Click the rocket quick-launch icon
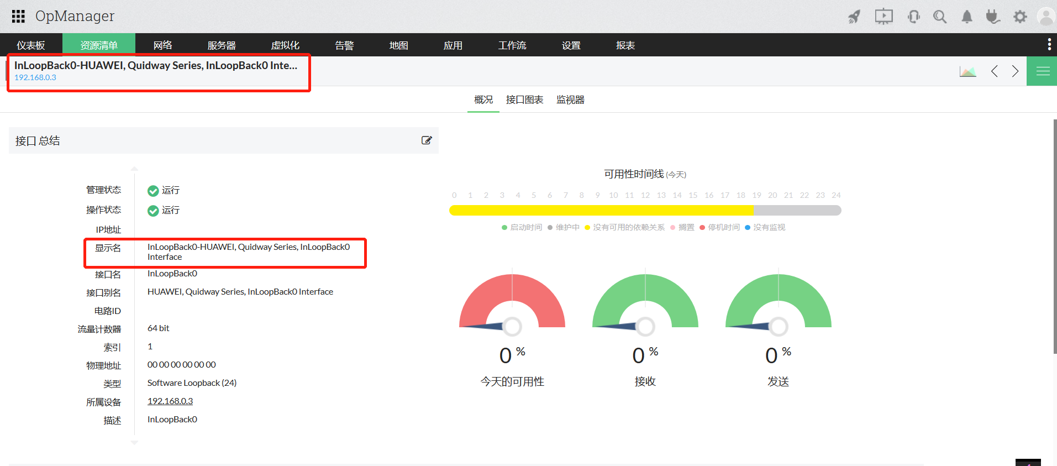 tap(854, 17)
